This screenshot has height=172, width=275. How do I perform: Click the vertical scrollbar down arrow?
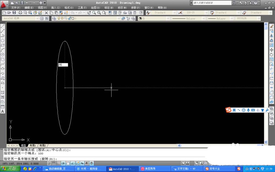tap(266, 142)
